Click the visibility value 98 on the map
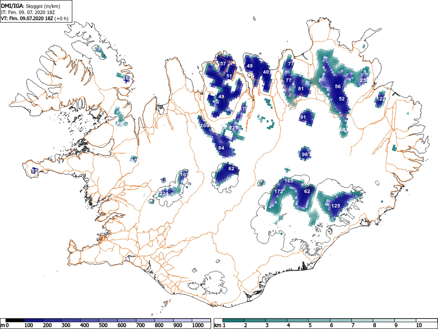 pos(305,154)
